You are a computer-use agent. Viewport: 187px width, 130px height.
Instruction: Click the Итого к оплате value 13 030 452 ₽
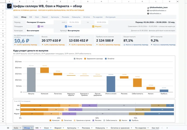(x=78, y=41)
